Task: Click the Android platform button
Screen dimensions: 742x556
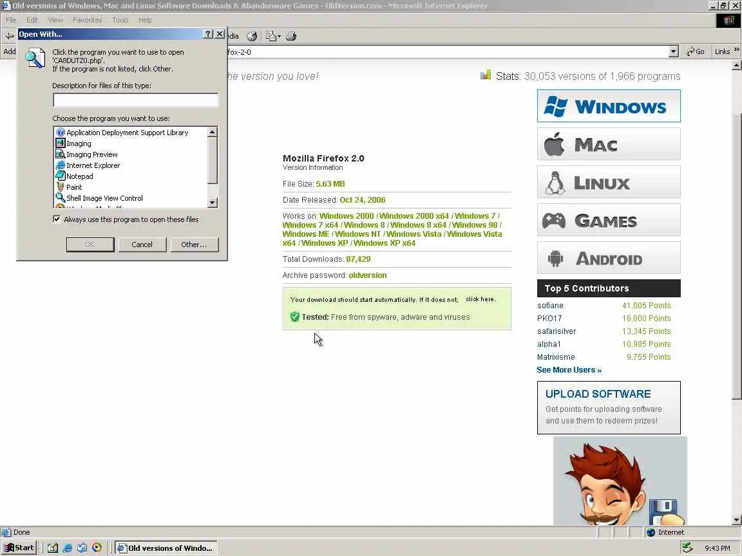Action: click(609, 257)
